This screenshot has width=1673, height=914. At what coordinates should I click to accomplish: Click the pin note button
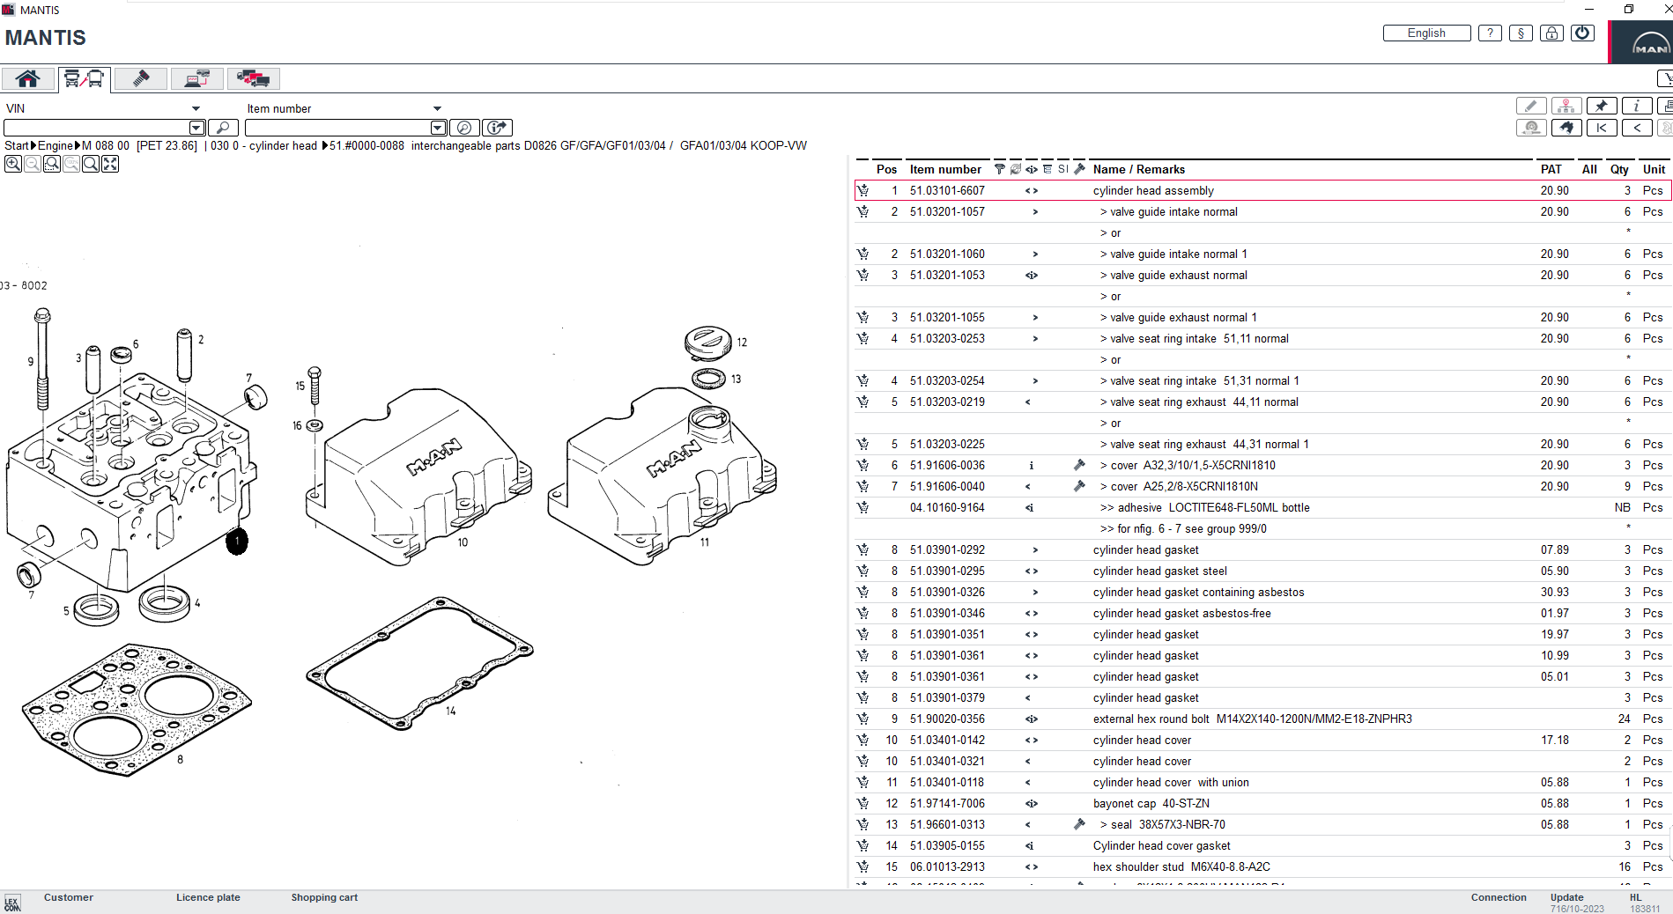[1602, 106]
